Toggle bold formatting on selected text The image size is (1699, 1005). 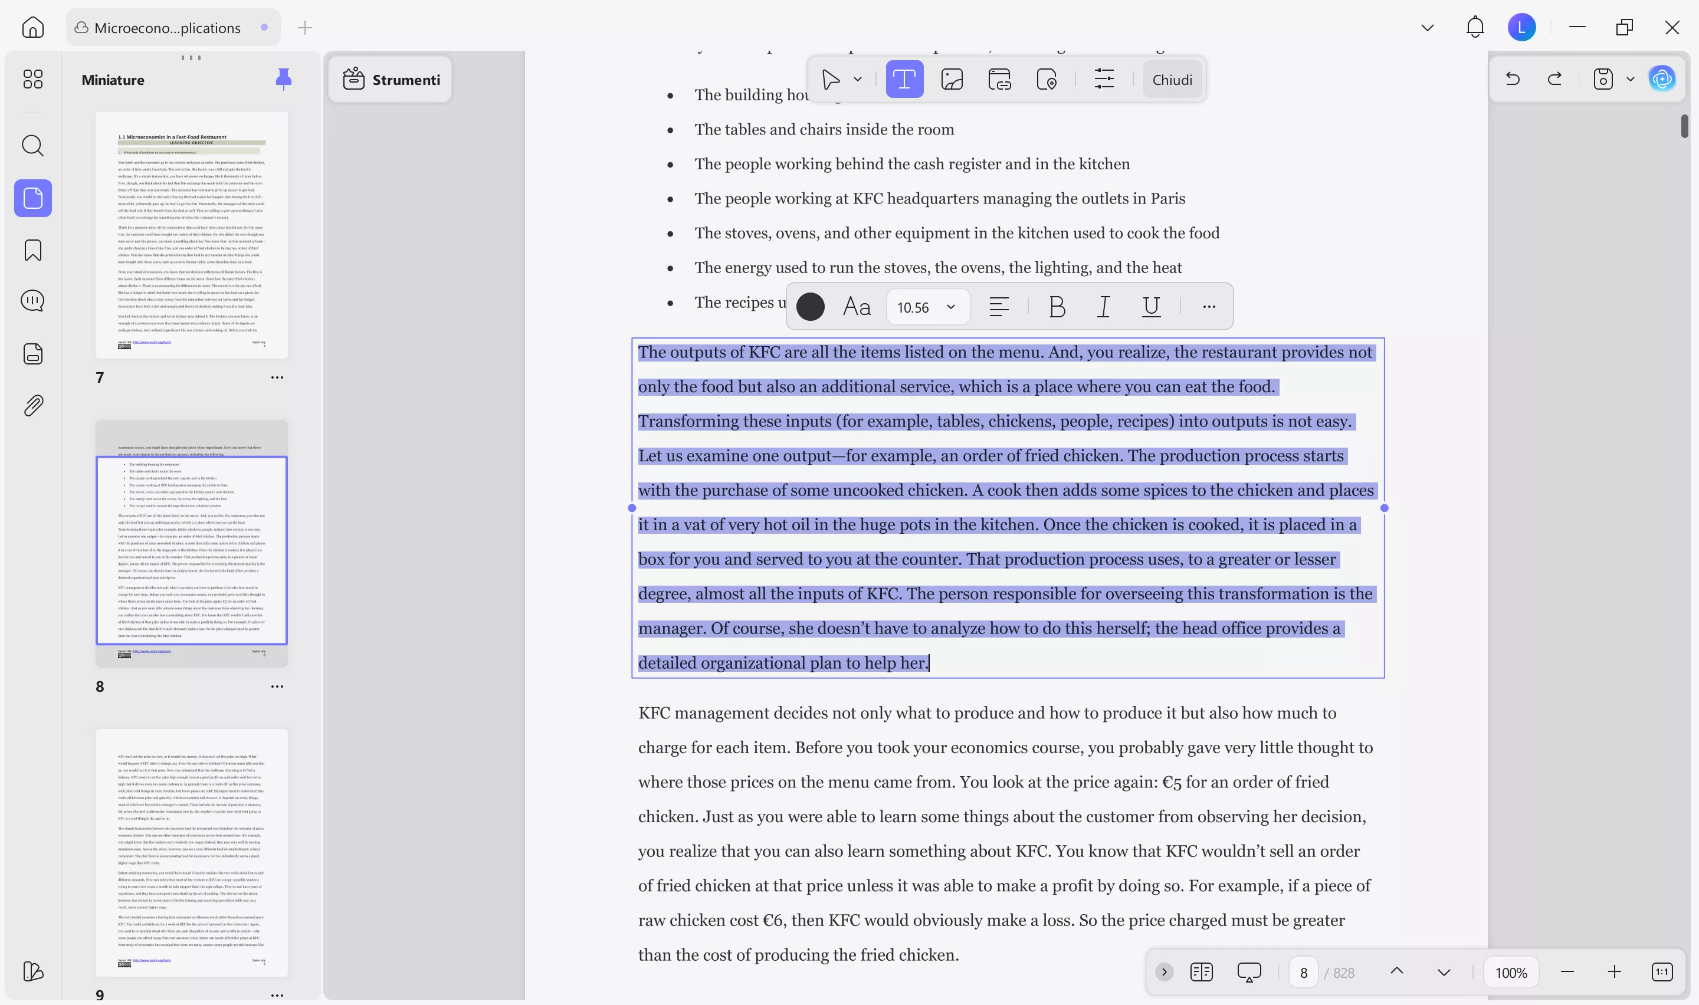[1057, 307]
